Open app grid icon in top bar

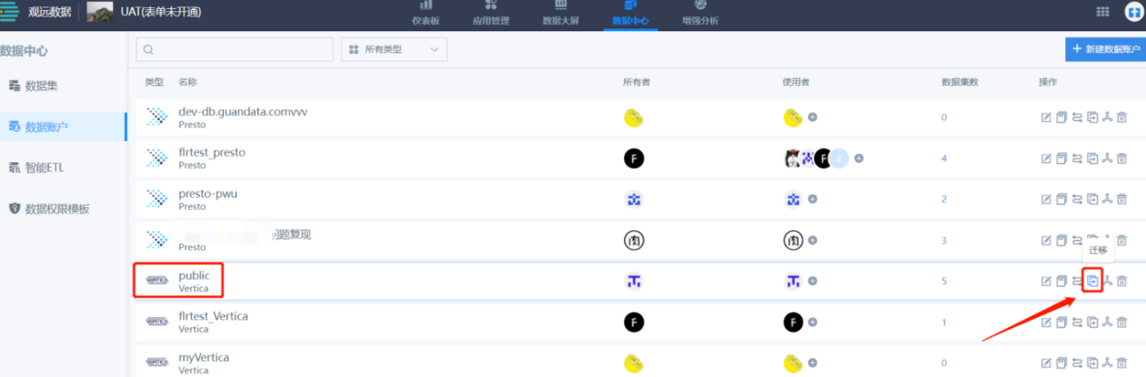[x=1102, y=12]
